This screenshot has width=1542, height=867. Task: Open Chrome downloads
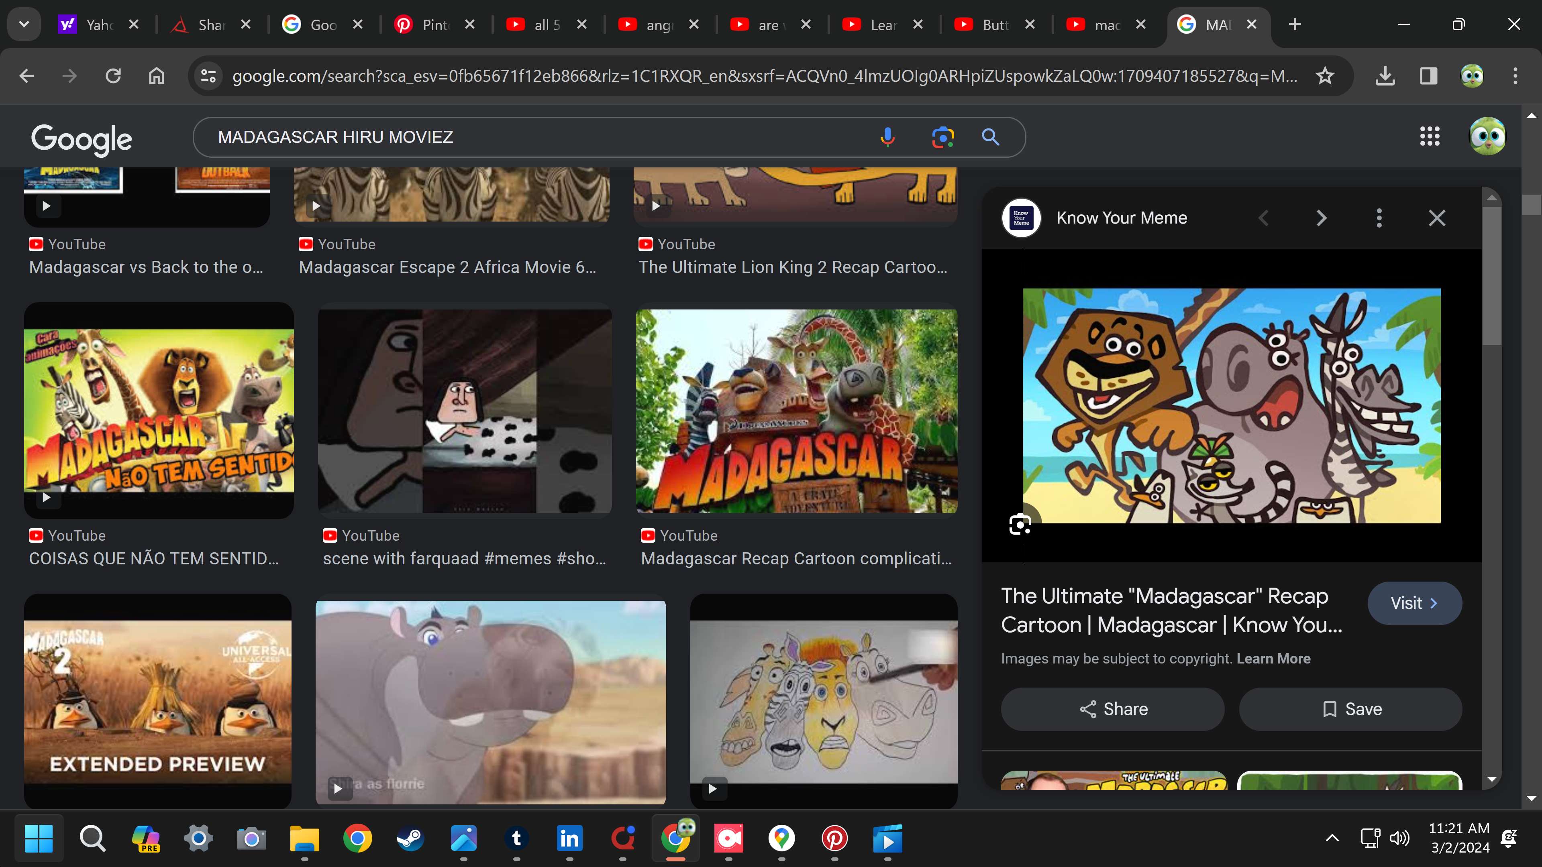tap(1385, 76)
